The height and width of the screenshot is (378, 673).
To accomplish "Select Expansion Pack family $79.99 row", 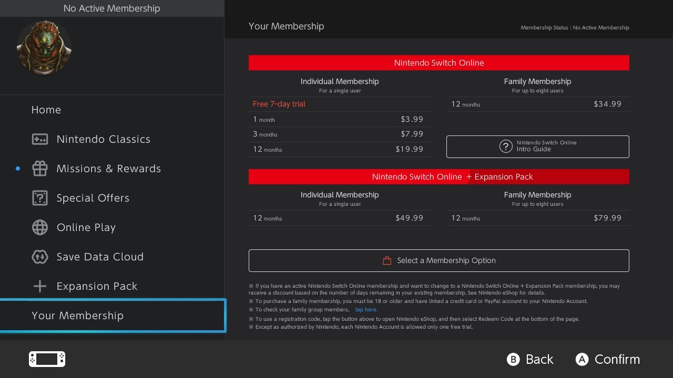I will (x=537, y=218).
